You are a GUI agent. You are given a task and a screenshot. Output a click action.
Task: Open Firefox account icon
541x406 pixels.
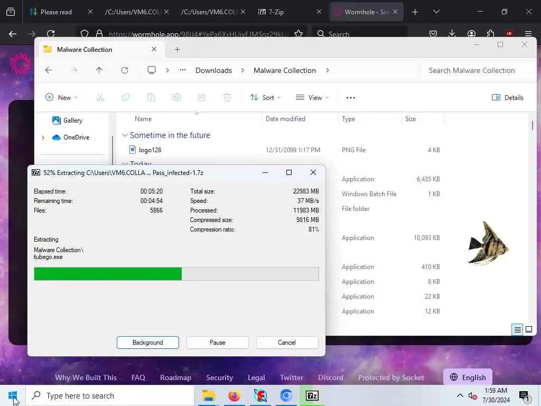pyautogui.click(x=471, y=34)
